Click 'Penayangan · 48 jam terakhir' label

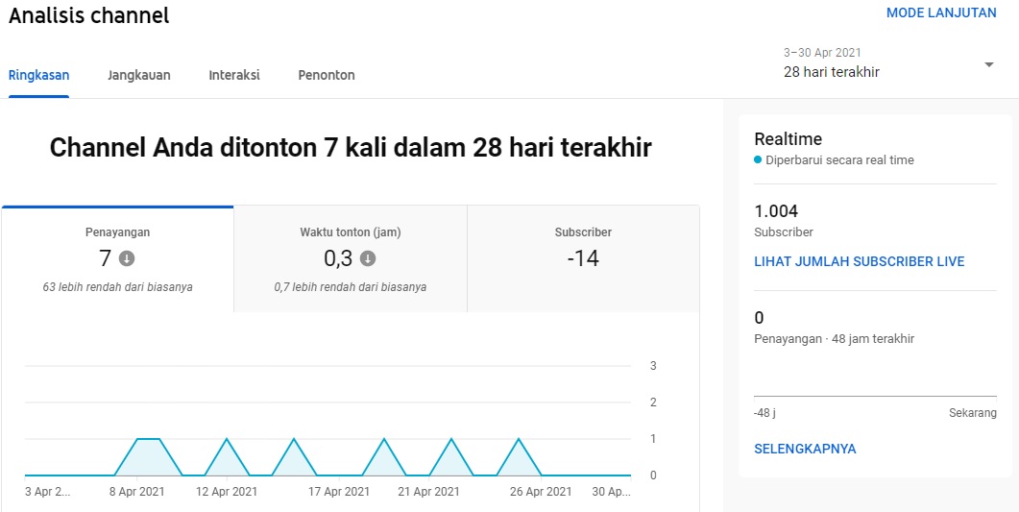pyautogui.click(x=835, y=339)
